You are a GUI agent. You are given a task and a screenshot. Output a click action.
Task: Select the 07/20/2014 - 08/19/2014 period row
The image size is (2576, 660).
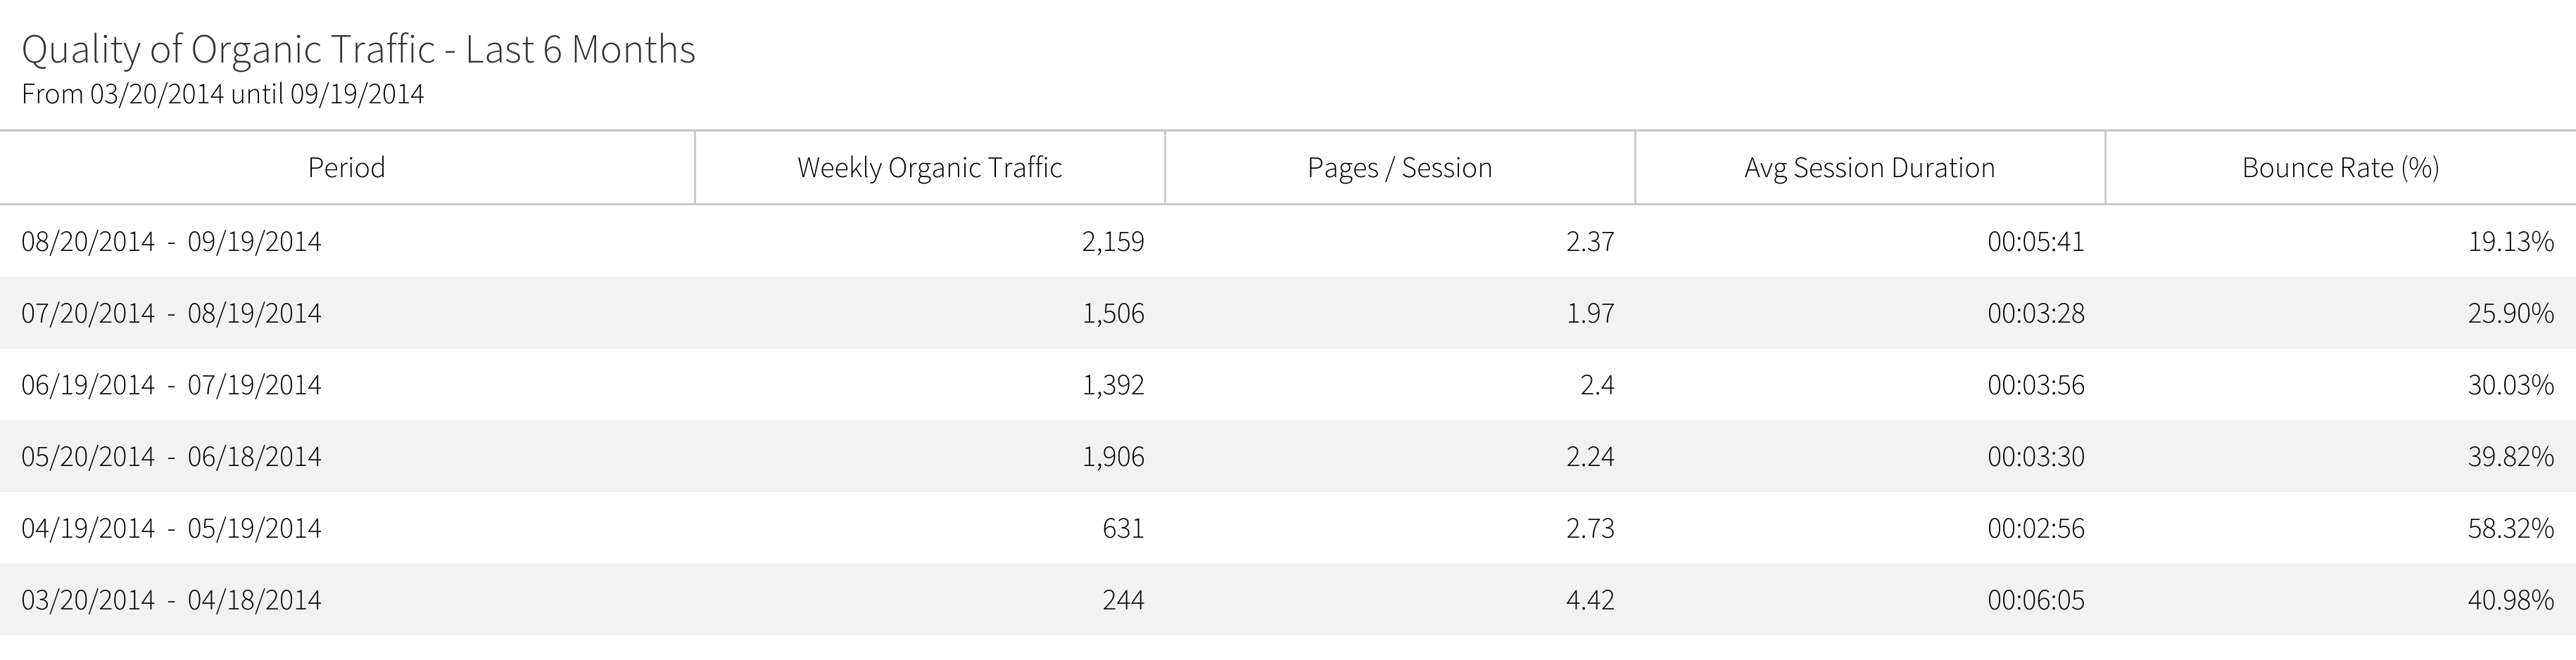(171, 313)
